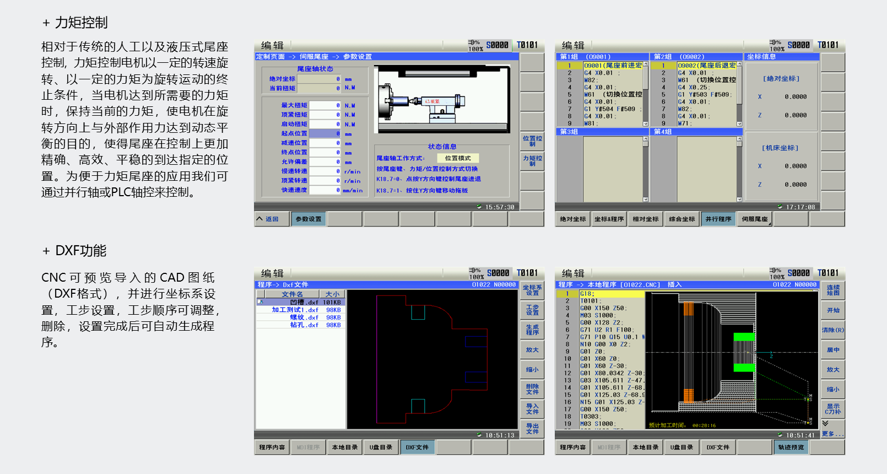887x474 pixels.
Task: Select 螺纹.dxf from the file list
Action: click(x=301, y=317)
